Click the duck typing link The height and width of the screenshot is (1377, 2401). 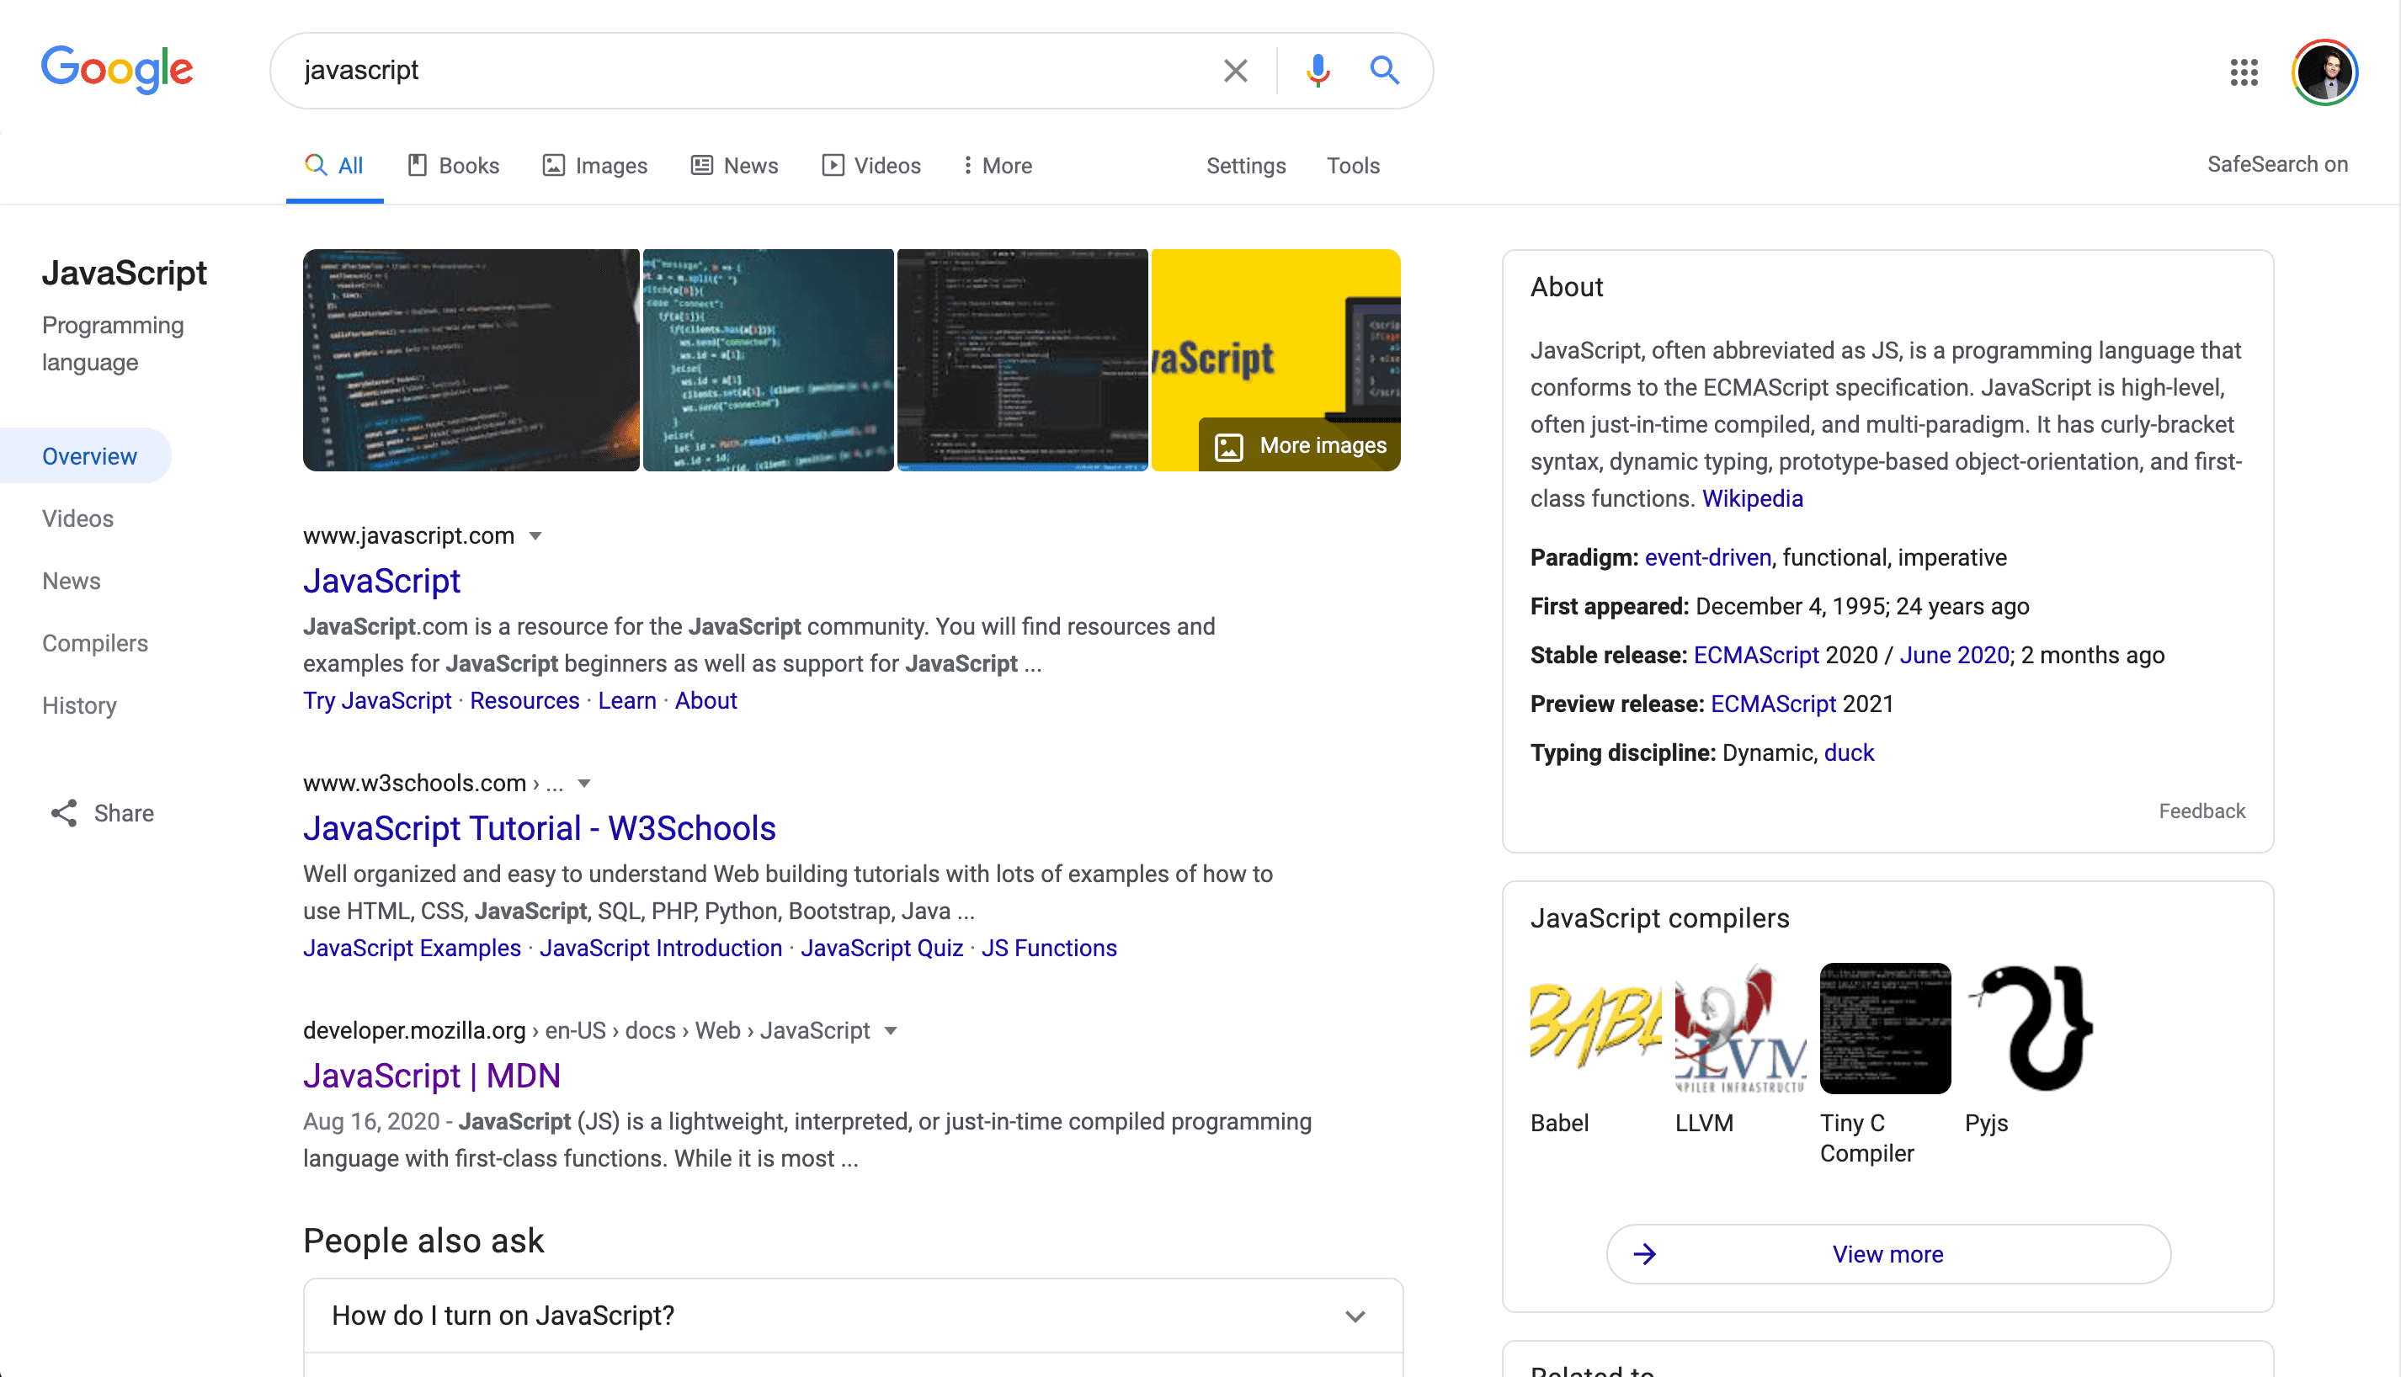click(1849, 752)
